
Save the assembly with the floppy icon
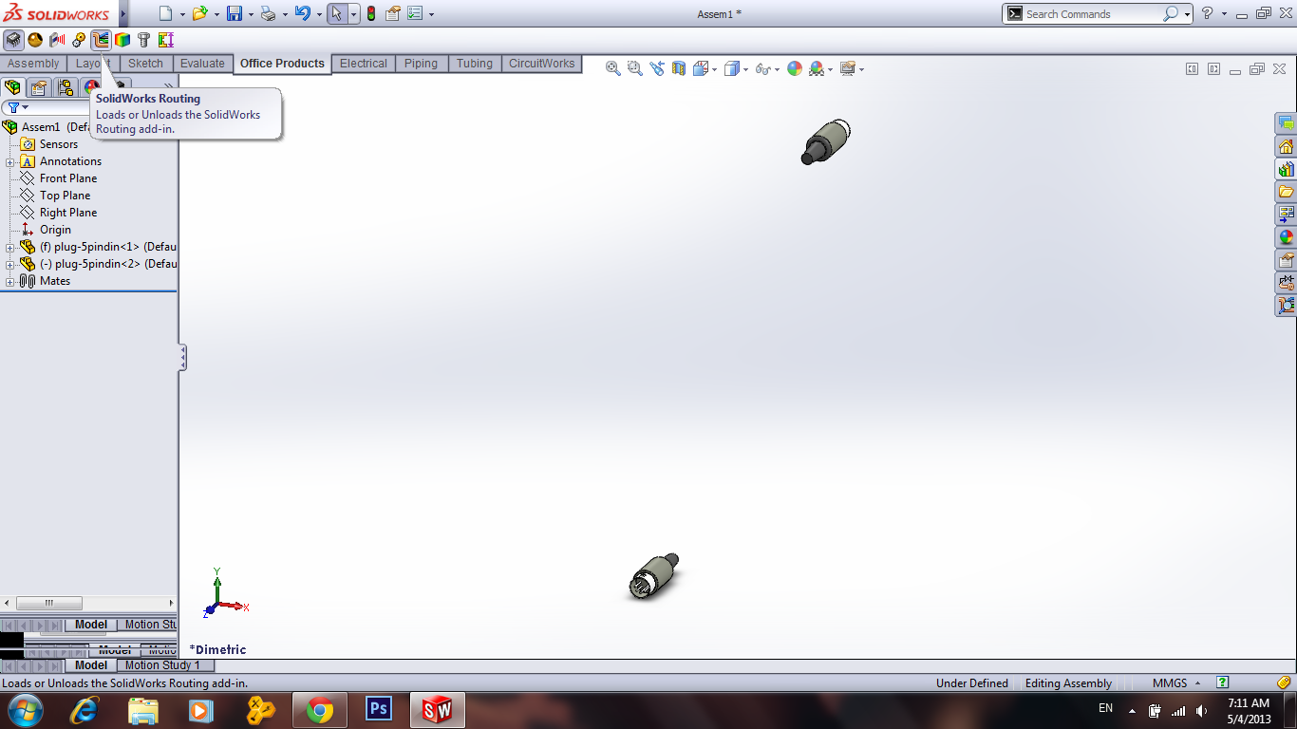click(235, 13)
